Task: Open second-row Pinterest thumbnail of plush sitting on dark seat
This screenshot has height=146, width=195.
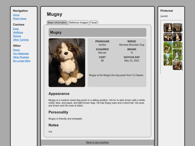Action: 177,37
